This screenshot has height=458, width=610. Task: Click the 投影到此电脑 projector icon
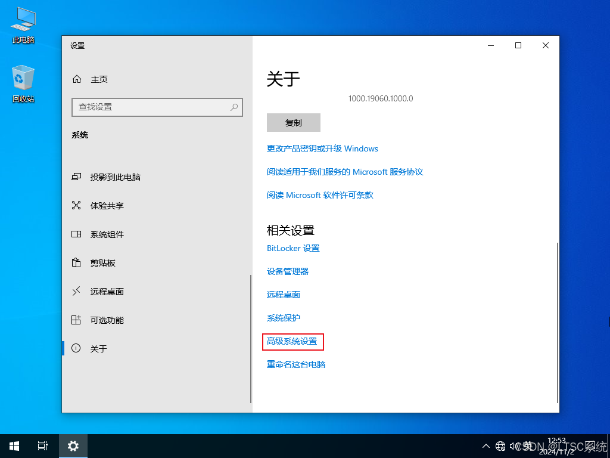coord(76,177)
